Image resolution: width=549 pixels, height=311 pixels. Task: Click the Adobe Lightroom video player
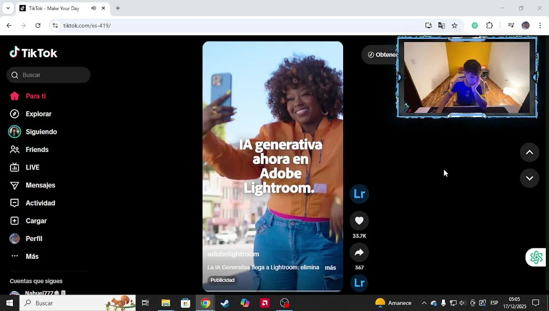click(273, 166)
